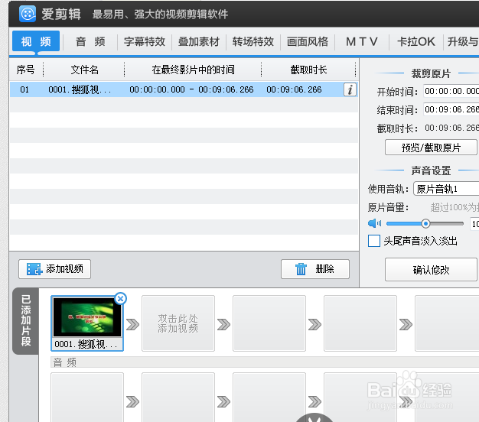Open the 字幕特效 tab
The height and width of the screenshot is (422, 479).
(145, 41)
